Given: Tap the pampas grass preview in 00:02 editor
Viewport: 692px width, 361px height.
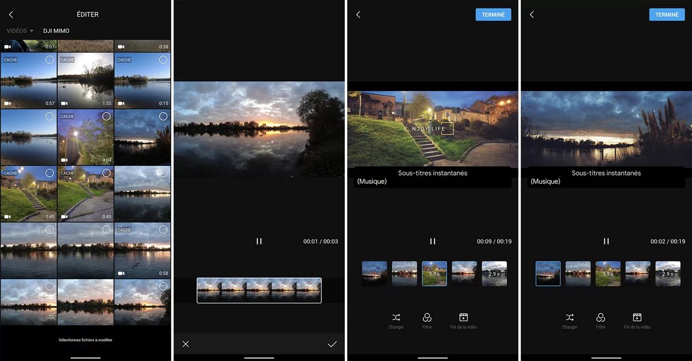Looking at the screenshot, I should coord(606,129).
